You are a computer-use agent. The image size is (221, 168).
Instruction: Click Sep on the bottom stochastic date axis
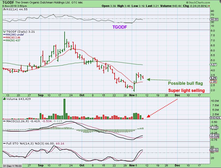[40, 165]
